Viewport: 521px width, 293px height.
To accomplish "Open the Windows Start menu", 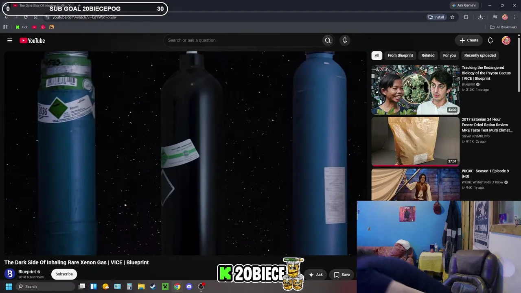I will click(x=9, y=286).
